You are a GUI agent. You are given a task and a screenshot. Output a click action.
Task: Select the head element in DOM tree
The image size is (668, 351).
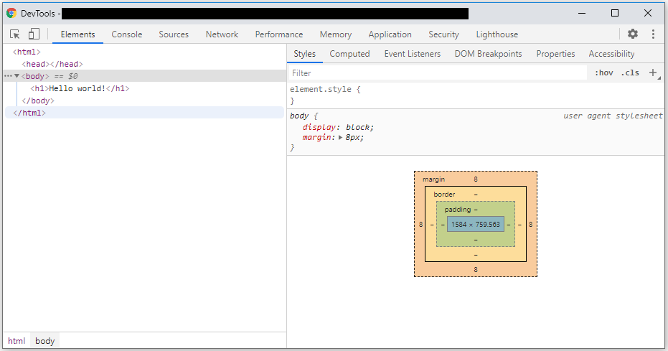(x=52, y=64)
